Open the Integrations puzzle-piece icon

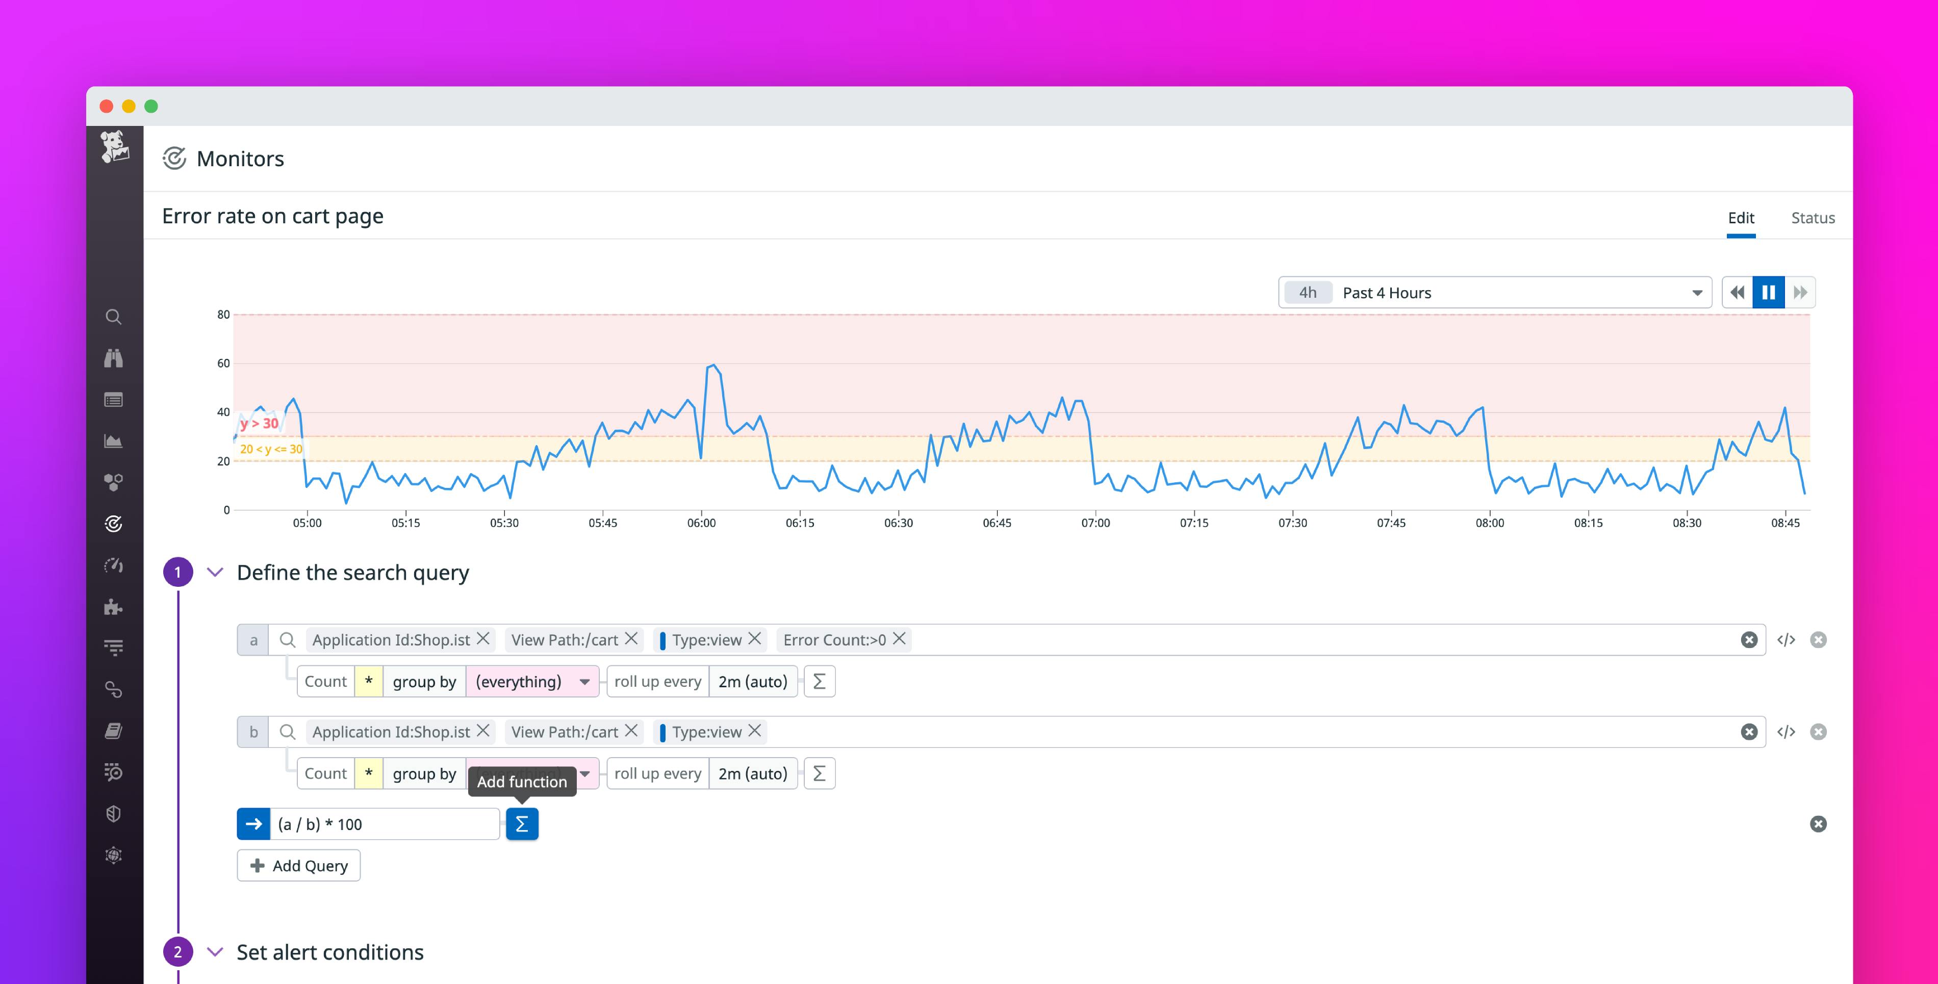point(114,607)
